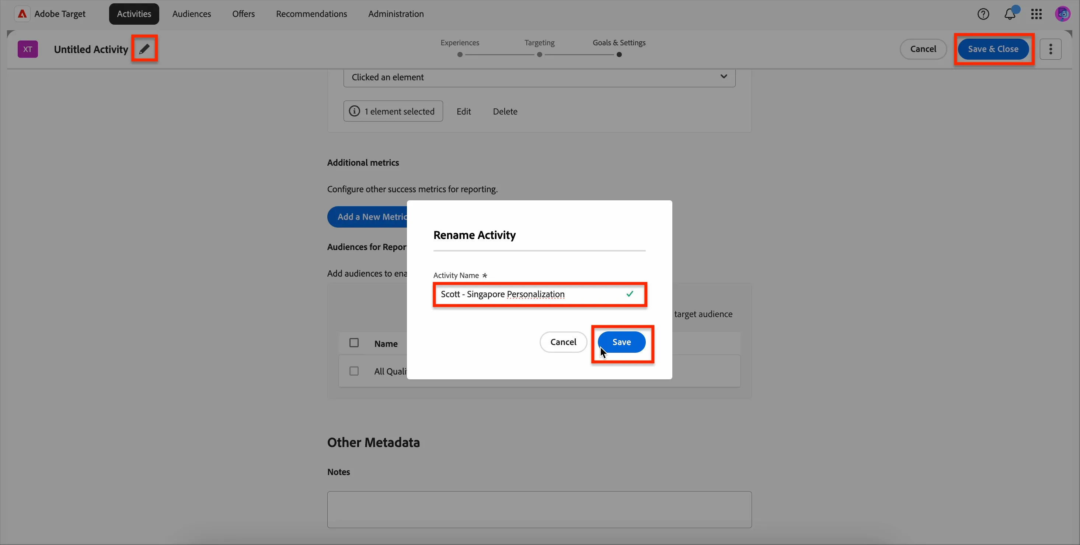This screenshot has height=545, width=1080.
Task: Open the Offers tab
Action: (x=244, y=14)
